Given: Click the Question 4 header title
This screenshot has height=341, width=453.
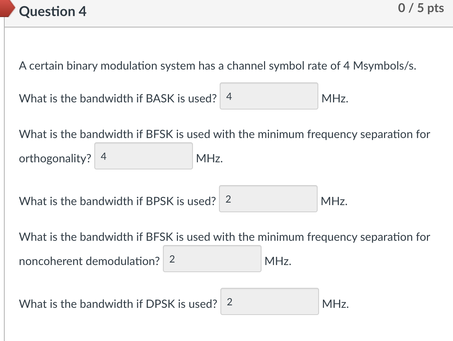Looking at the screenshot, I should [53, 11].
